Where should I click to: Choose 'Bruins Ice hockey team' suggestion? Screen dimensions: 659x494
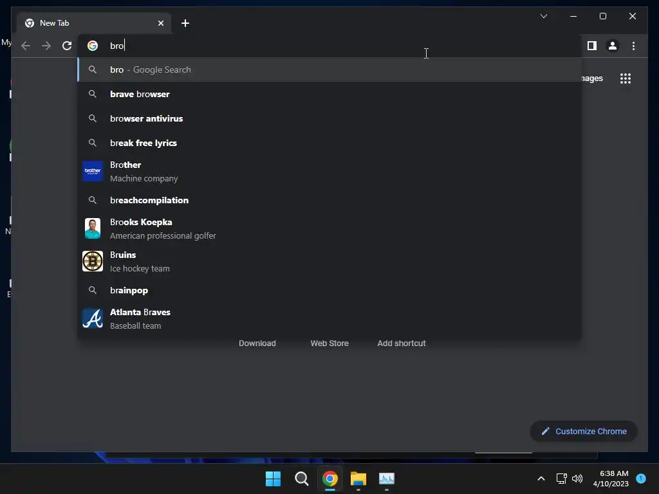click(x=330, y=261)
